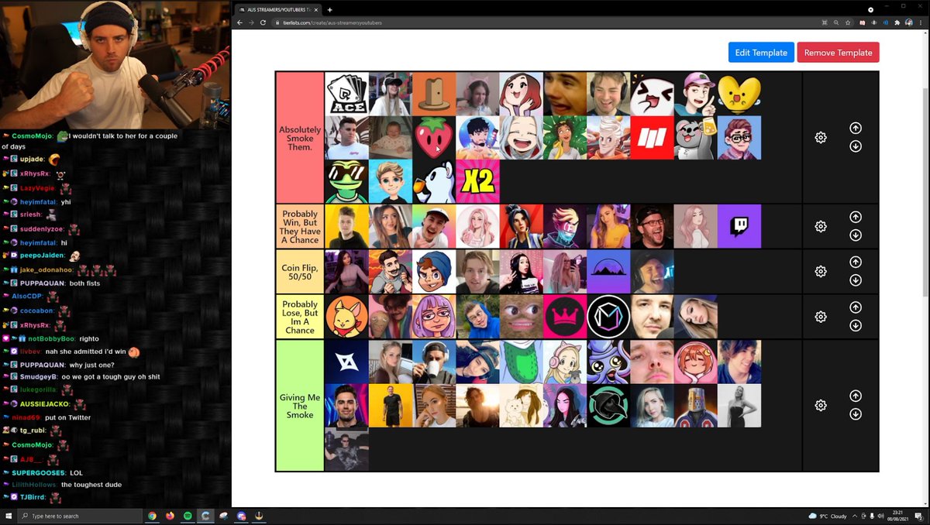This screenshot has width=930, height=525.
Task: Select the purple Twitch logo thumbnail
Action: [739, 226]
